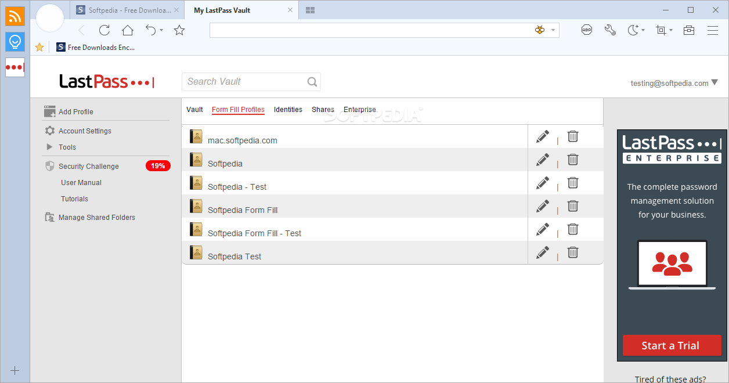
Task: Reload the current page
Action: click(104, 30)
